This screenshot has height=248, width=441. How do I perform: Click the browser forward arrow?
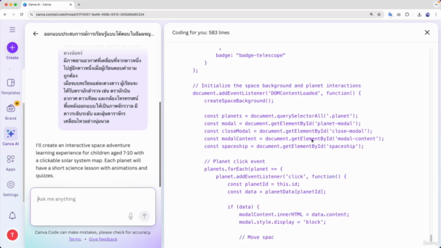click(13, 14)
